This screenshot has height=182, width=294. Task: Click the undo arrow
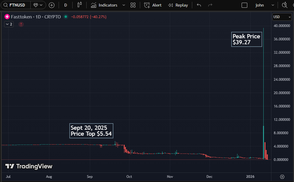(x=199, y=5)
